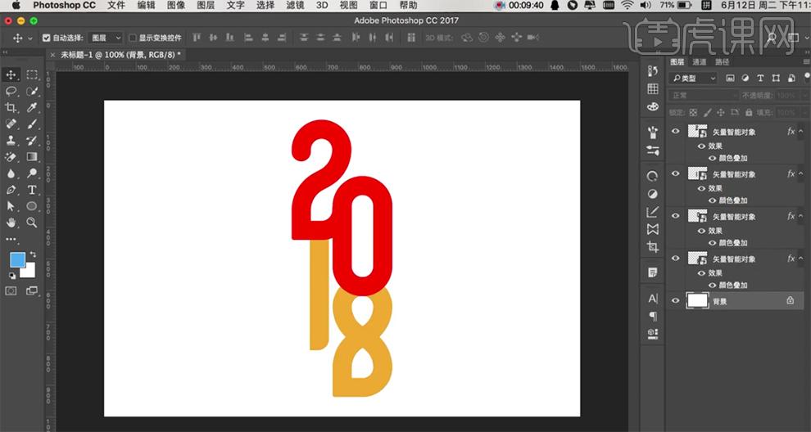811x432 pixels.
Task: Select the Horizontal Type tool
Action: click(x=32, y=190)
